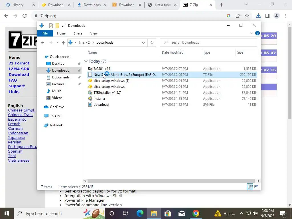Open Cortana circle on taskbar
Viewport: 292px width, 219px height.
pos(112,213)
